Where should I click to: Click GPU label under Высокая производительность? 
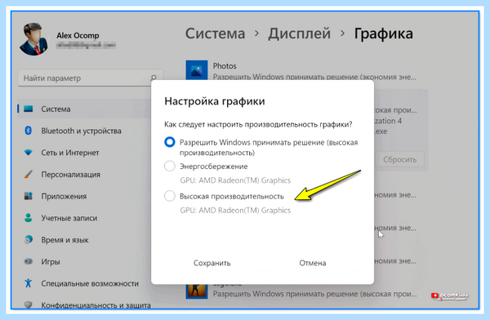click(x=235, y=211)
